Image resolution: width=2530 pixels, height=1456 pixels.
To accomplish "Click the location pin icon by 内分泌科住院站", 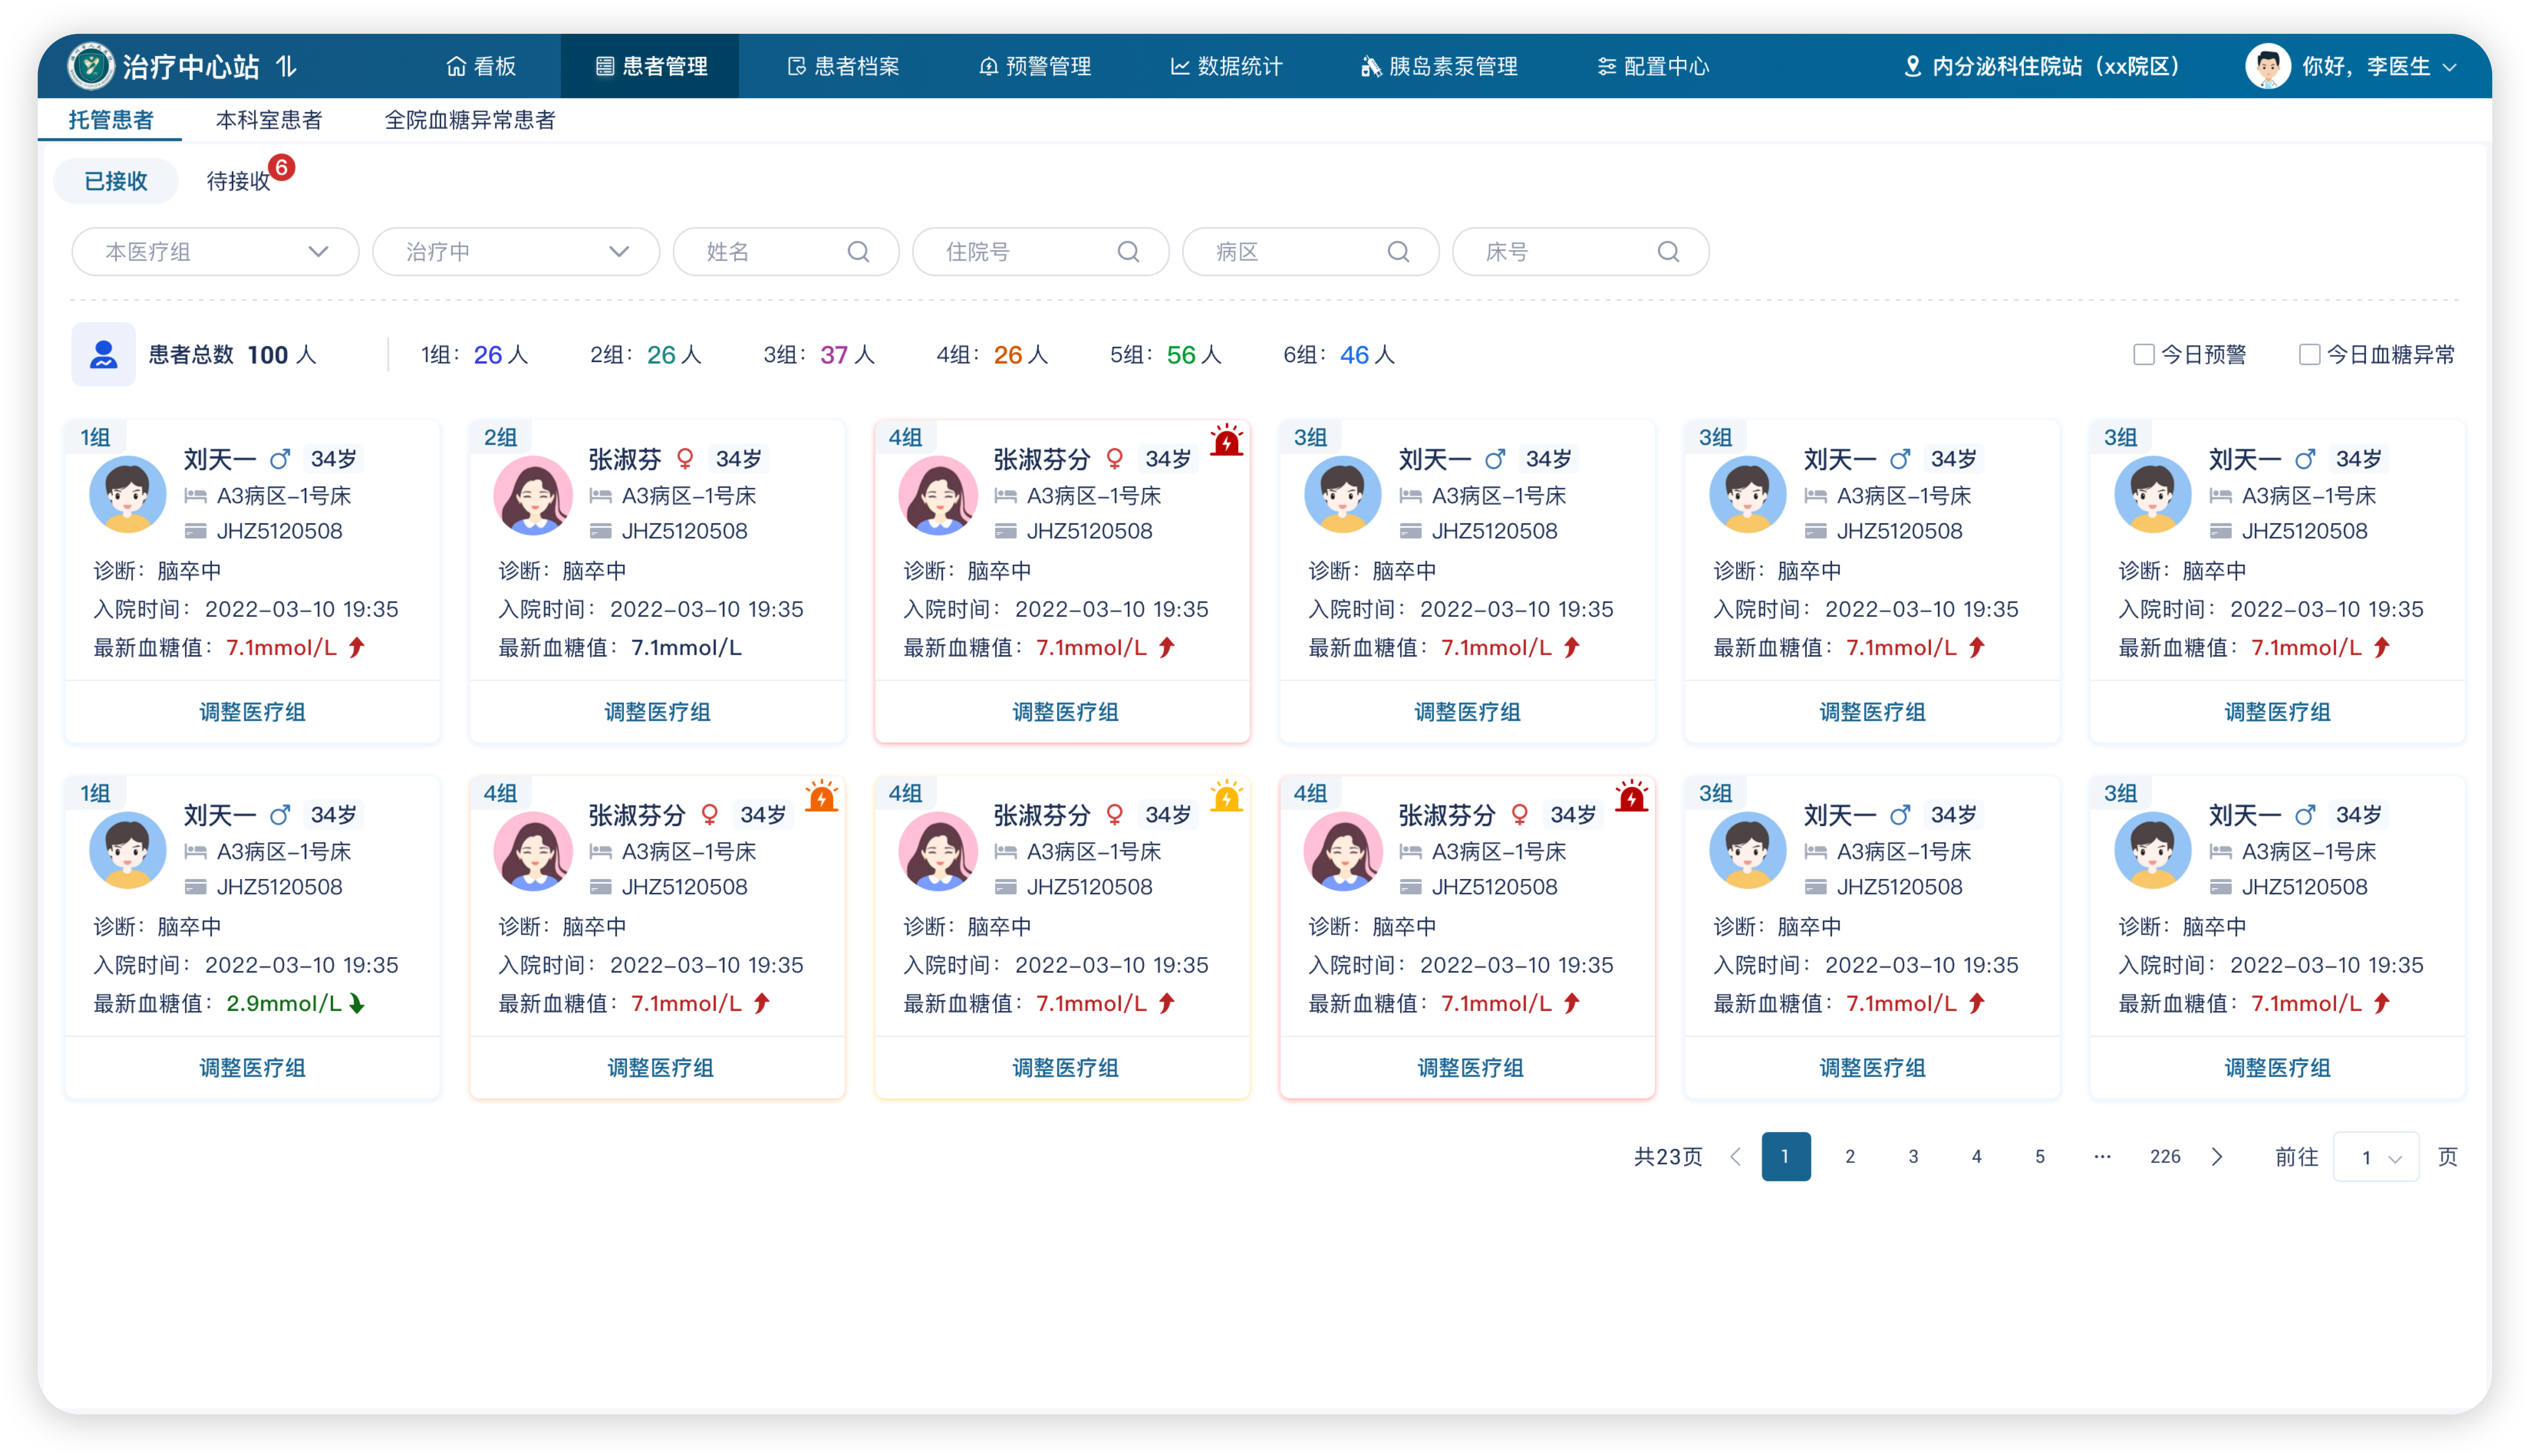I will (1912, 67).
